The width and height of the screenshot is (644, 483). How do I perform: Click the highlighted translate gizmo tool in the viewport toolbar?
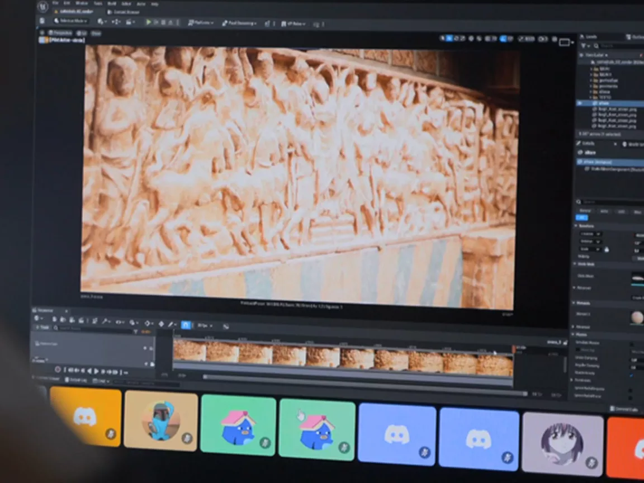tap(449, 38)
